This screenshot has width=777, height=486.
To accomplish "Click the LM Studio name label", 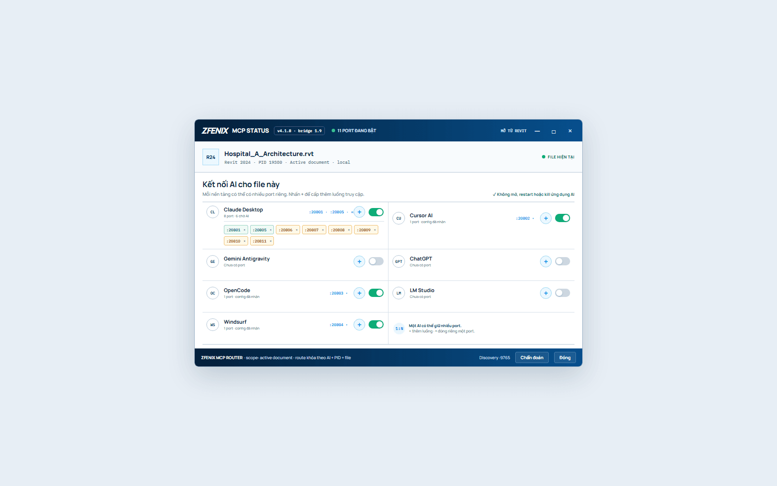I will pyautogui.click(x=422, y=290).
